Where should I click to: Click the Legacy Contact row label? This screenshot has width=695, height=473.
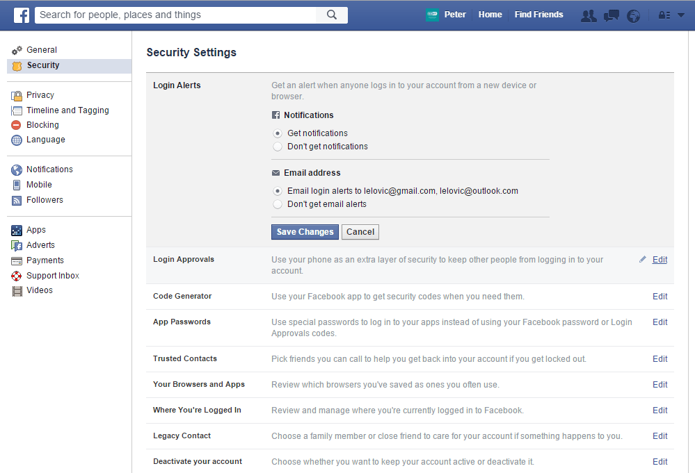tap(182, 435)
